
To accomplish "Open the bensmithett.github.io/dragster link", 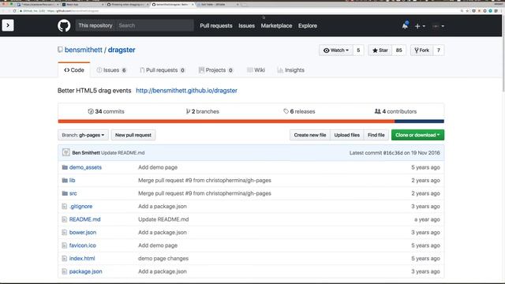I will 186,91.
